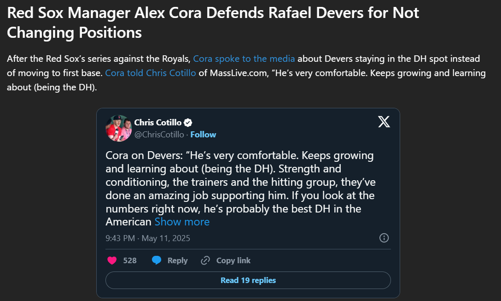The width and height of the screenshot is (501, 301).
Task: Click the X logo in the tweet
Action: click(384, 122)
